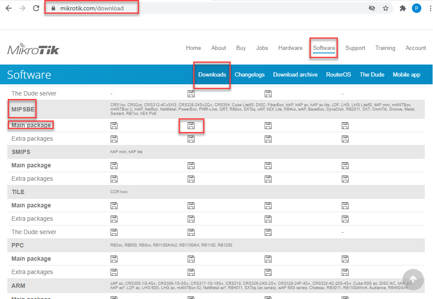Click the browser back arrow

click(9, 8)
